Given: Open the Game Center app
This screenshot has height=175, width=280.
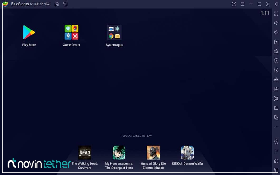Looking at the screenshot, I should click(72, 32).
